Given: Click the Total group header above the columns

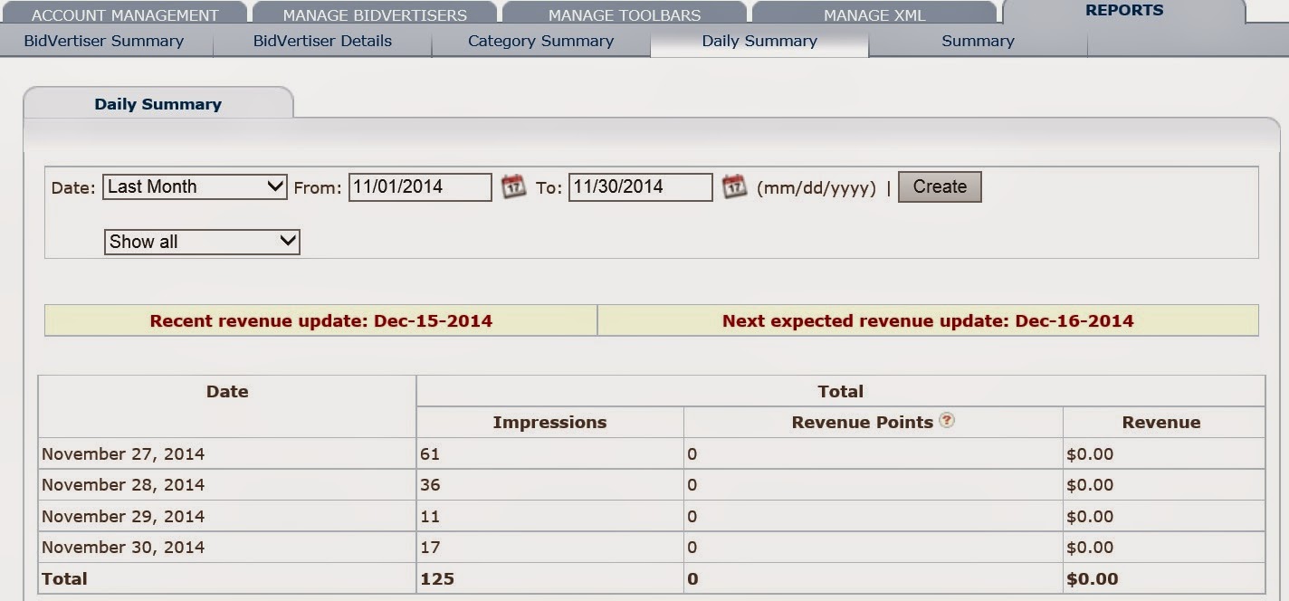Looking at the screenshot, I should click(x=840, y=391).
